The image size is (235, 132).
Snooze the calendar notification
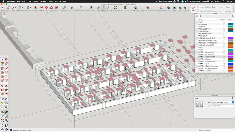point(228,11)
